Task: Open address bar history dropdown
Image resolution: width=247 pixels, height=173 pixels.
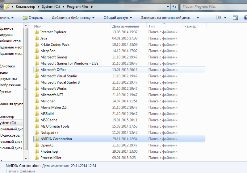Action: tap(168, 7)
